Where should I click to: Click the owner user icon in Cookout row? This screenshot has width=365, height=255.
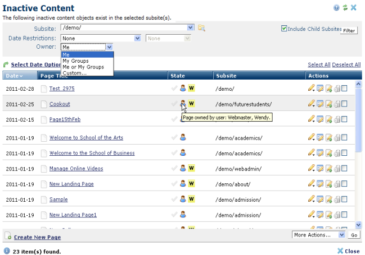(183, 104)
